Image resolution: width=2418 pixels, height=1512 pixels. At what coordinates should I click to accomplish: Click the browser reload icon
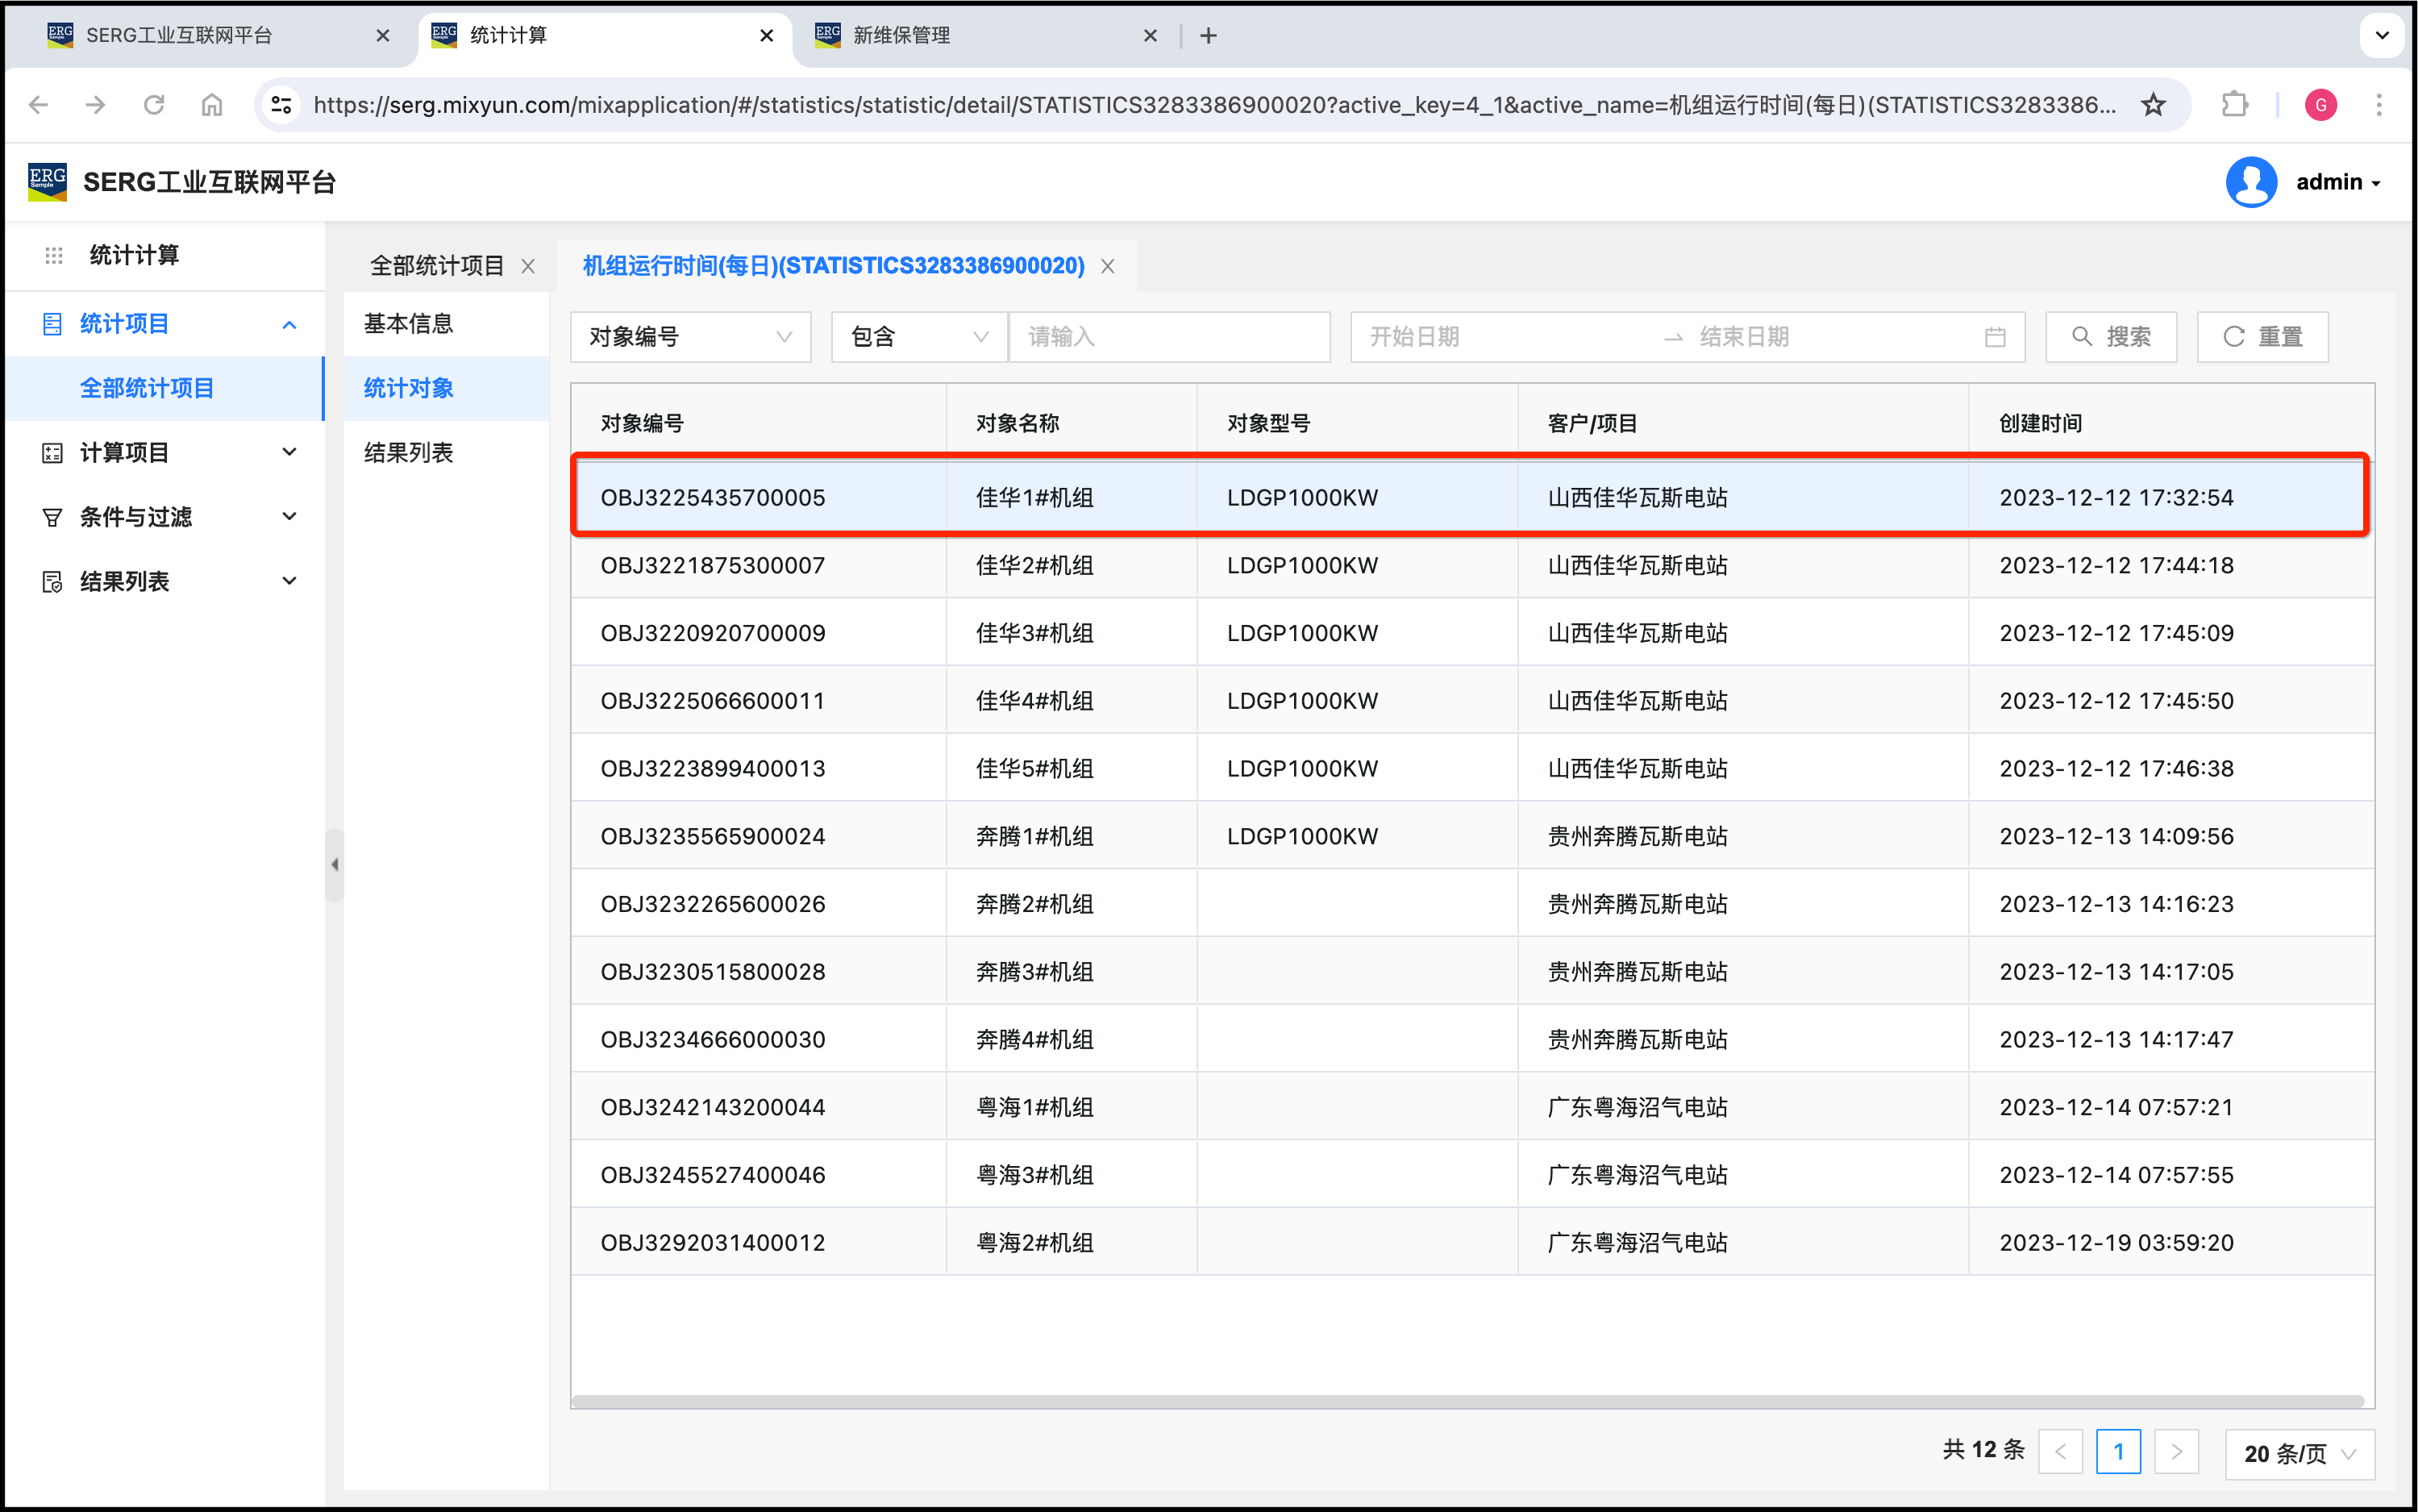click(x=154, y=104)
